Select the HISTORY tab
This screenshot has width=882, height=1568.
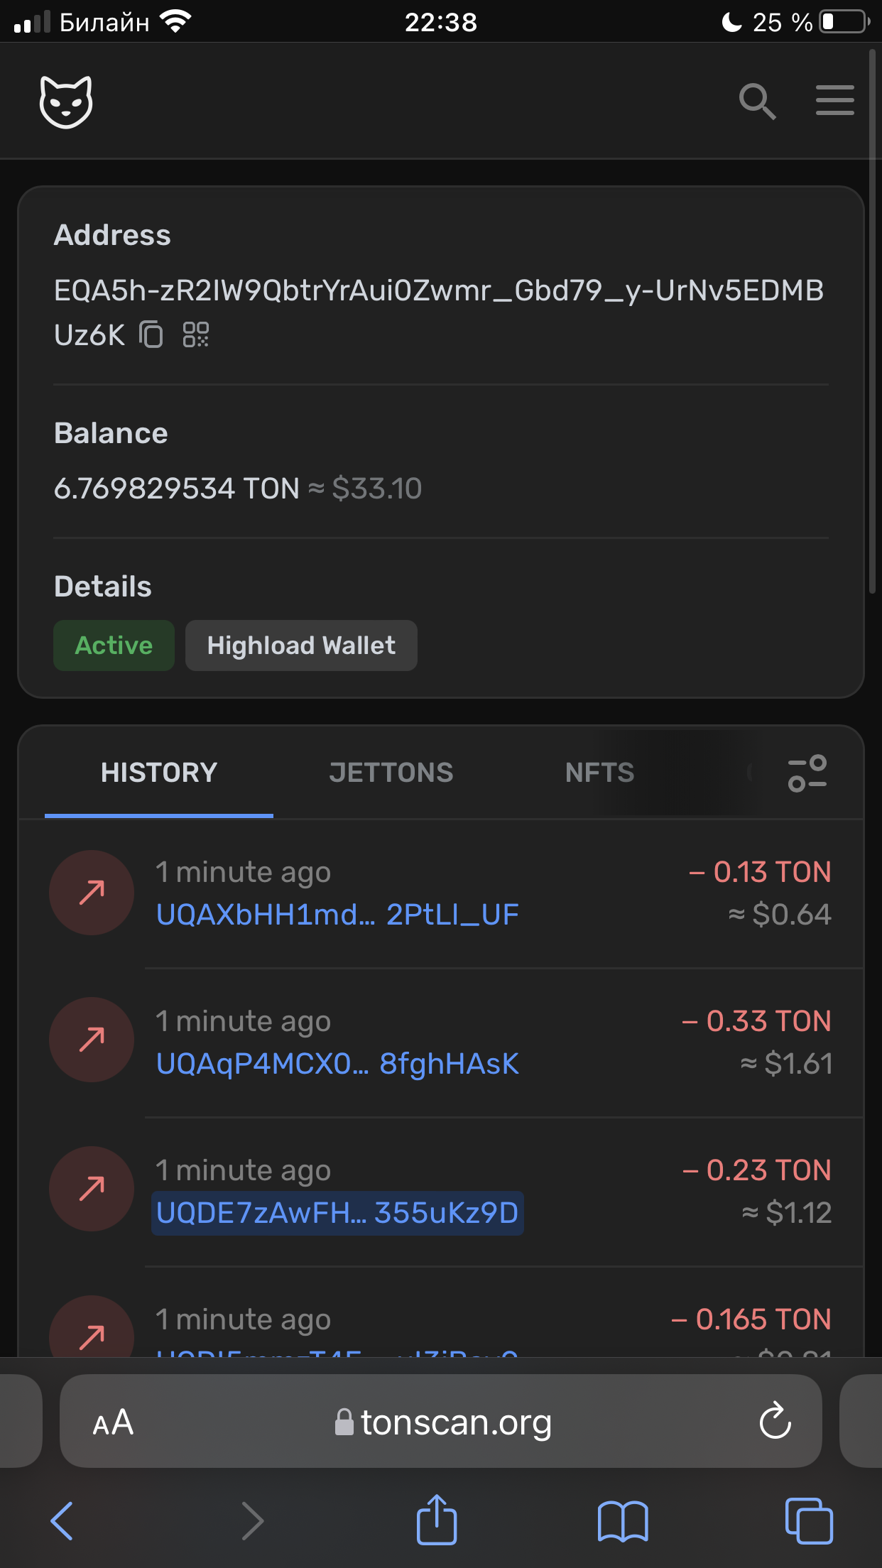(x=159, y=773)
